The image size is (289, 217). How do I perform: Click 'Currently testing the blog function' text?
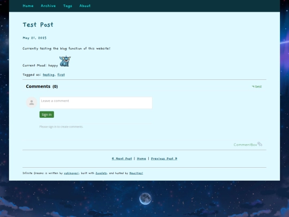click(66, 49)
